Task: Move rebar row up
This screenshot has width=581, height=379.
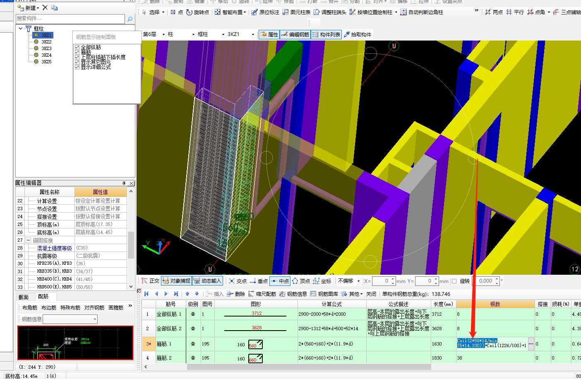Action: [x=187, y=294]
